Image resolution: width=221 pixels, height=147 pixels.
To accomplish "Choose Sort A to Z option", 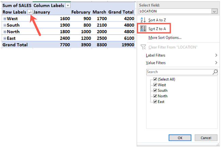I will pos(157,20).
